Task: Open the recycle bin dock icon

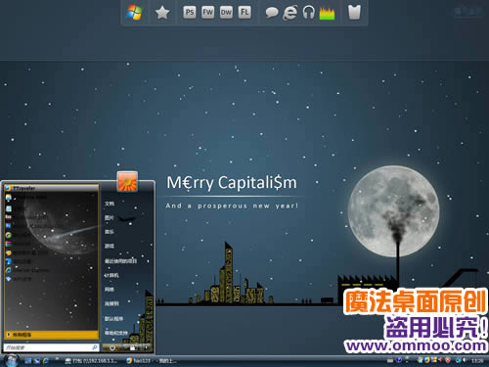Action: 354,13
